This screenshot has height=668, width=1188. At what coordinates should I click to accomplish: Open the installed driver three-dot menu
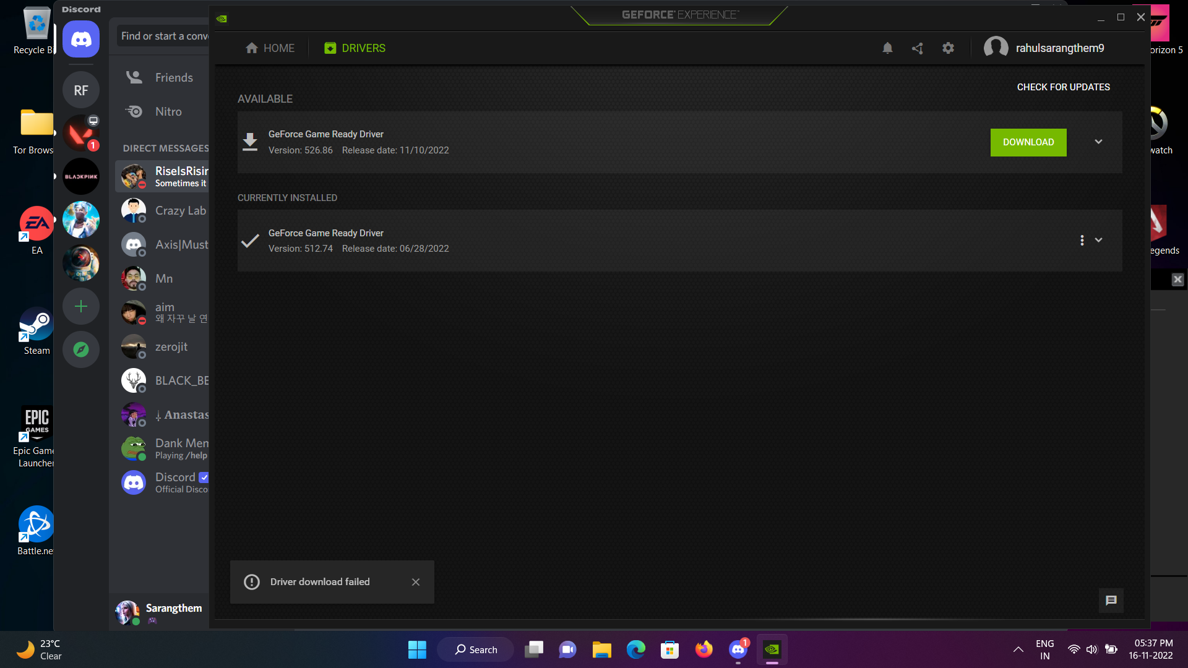1082,240
